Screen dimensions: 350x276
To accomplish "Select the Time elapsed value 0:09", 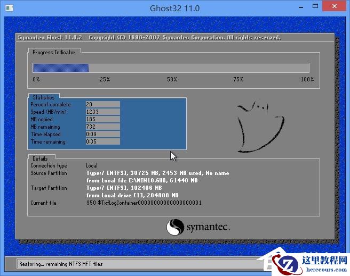I will pyautogui.click(x=102, y=134).
